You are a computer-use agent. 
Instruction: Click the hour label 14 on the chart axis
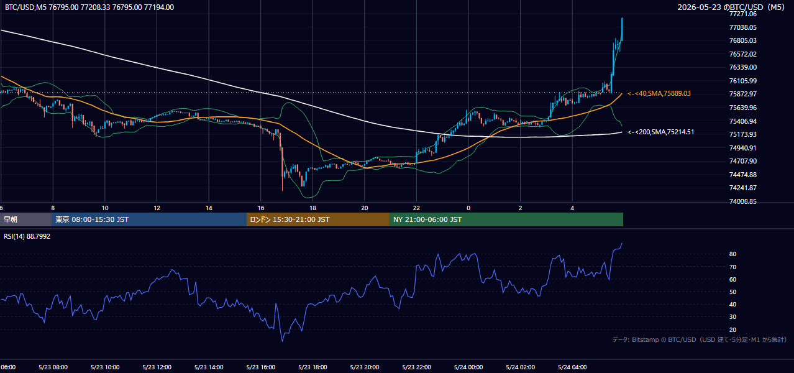pyautogui.click(x=209, y=208)
